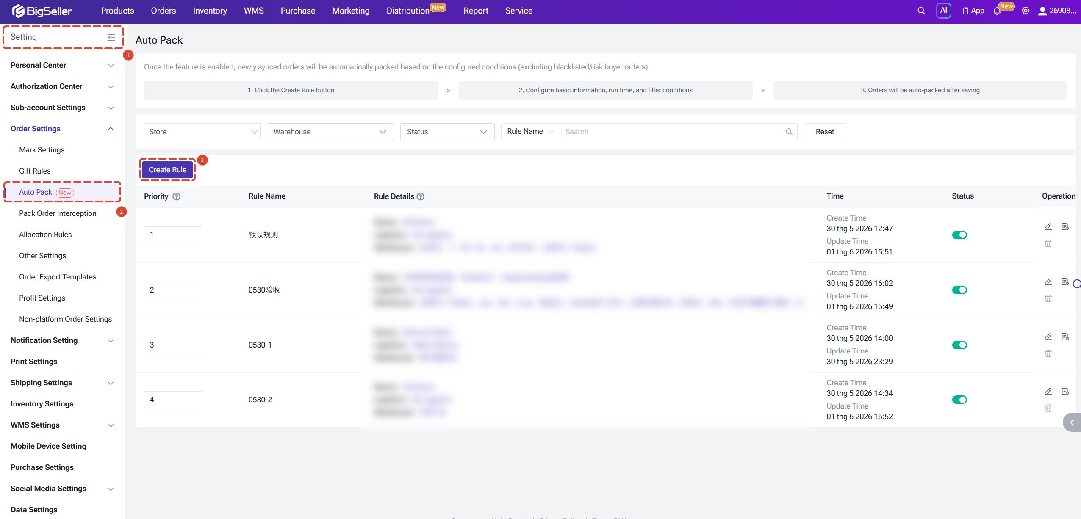Click the BigSeller logo
This screenshot has height=519, width=1081.
[42, 11]
